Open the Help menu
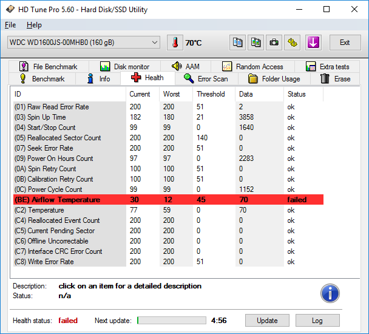This screenshot has height=334, width=369. click(34, 25)
